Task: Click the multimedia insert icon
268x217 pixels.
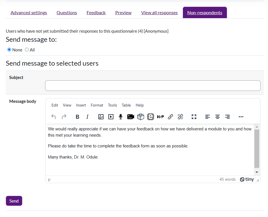Action: click(x=111, y=117)
